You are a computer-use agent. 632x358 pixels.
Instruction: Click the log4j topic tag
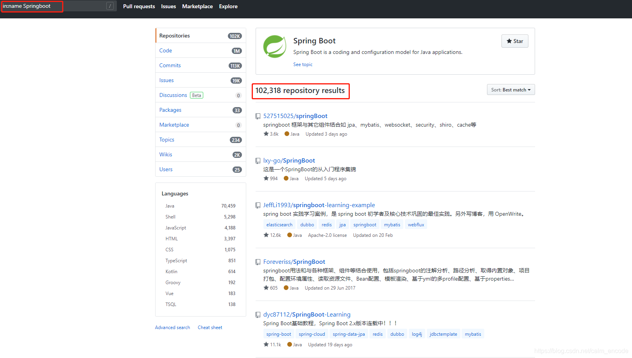417,334
